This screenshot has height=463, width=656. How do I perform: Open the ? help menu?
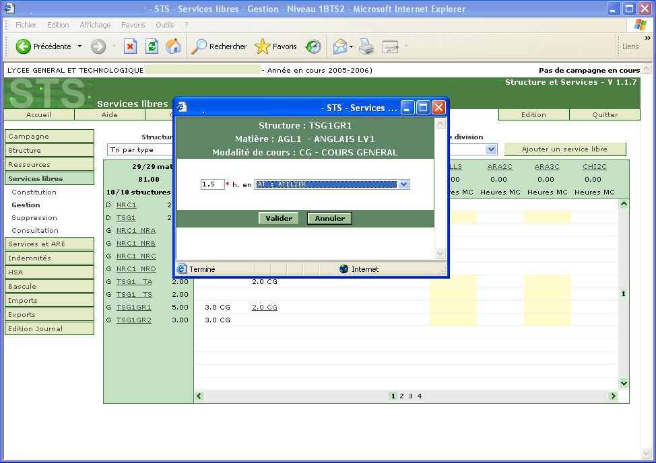186,25
